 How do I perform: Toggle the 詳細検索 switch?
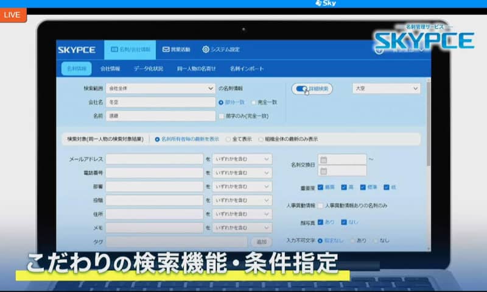pos(301,89)
